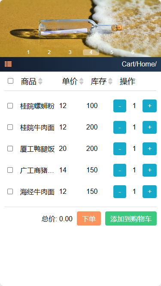Screen dimensions: 161x286
Task: Decrease quantity for 海经牛肉面
Action: 120,192
